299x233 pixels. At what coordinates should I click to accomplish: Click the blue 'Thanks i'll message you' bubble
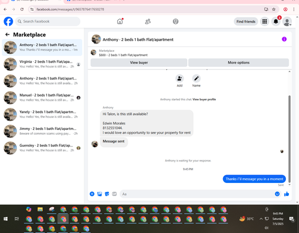click(x=254, y=179)
